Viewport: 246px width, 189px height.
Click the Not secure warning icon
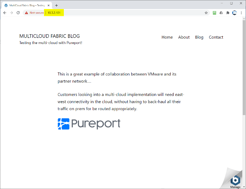(26, 13)
